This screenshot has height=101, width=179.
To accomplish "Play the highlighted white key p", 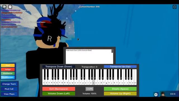I will click(93, 82).
